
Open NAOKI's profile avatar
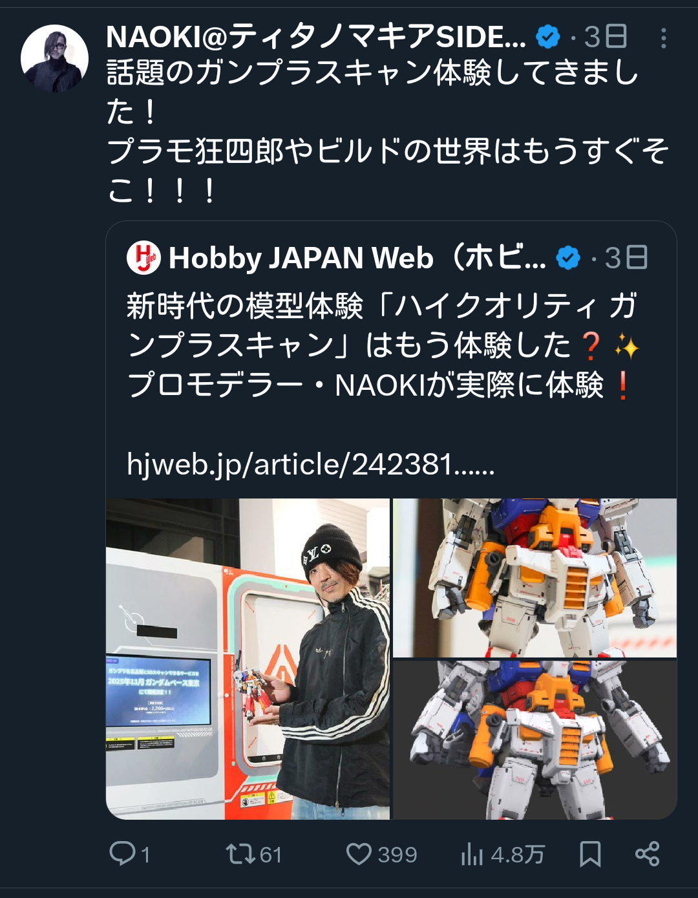tap(55, 58)
